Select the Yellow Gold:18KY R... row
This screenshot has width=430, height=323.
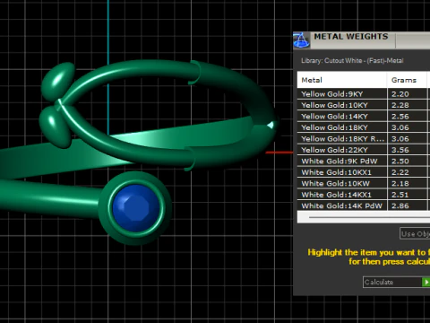[x=364, y=139]
